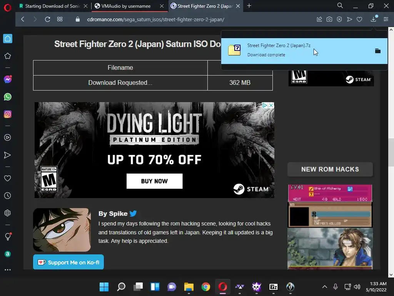Click the scrollbar down arrow

[391, 274]
